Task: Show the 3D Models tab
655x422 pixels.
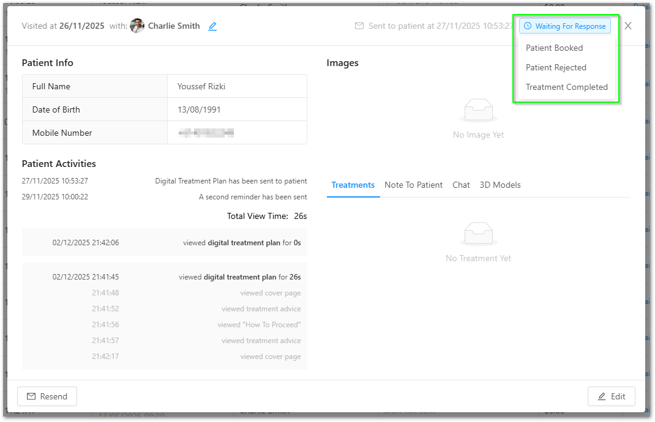Action: [x=500, y=185]
